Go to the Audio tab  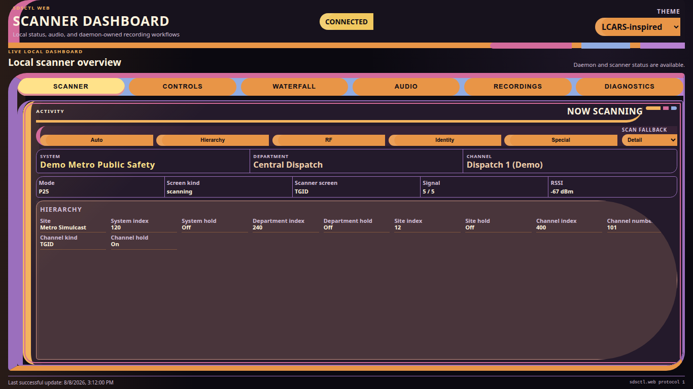[406, 87]
